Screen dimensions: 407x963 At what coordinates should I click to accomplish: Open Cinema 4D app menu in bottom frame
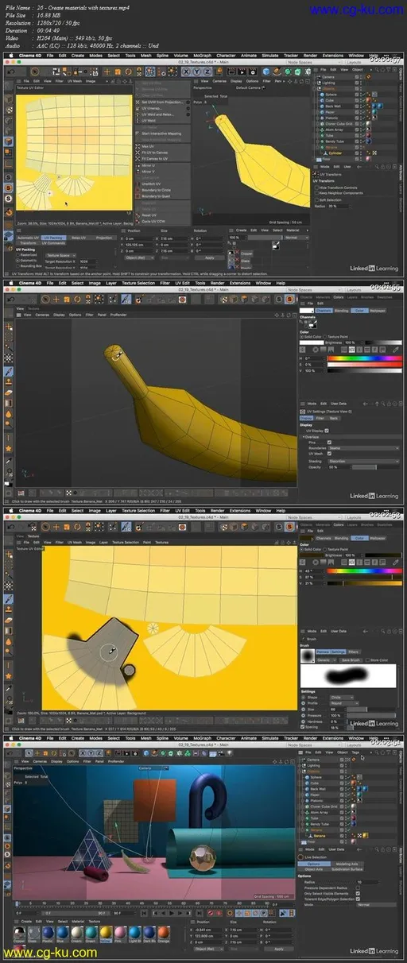[x=31, y=740]
